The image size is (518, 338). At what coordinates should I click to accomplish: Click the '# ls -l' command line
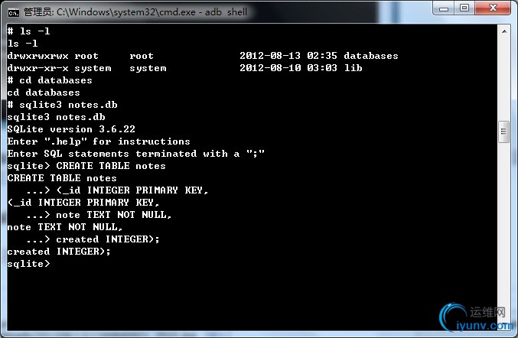click(29, 31)
